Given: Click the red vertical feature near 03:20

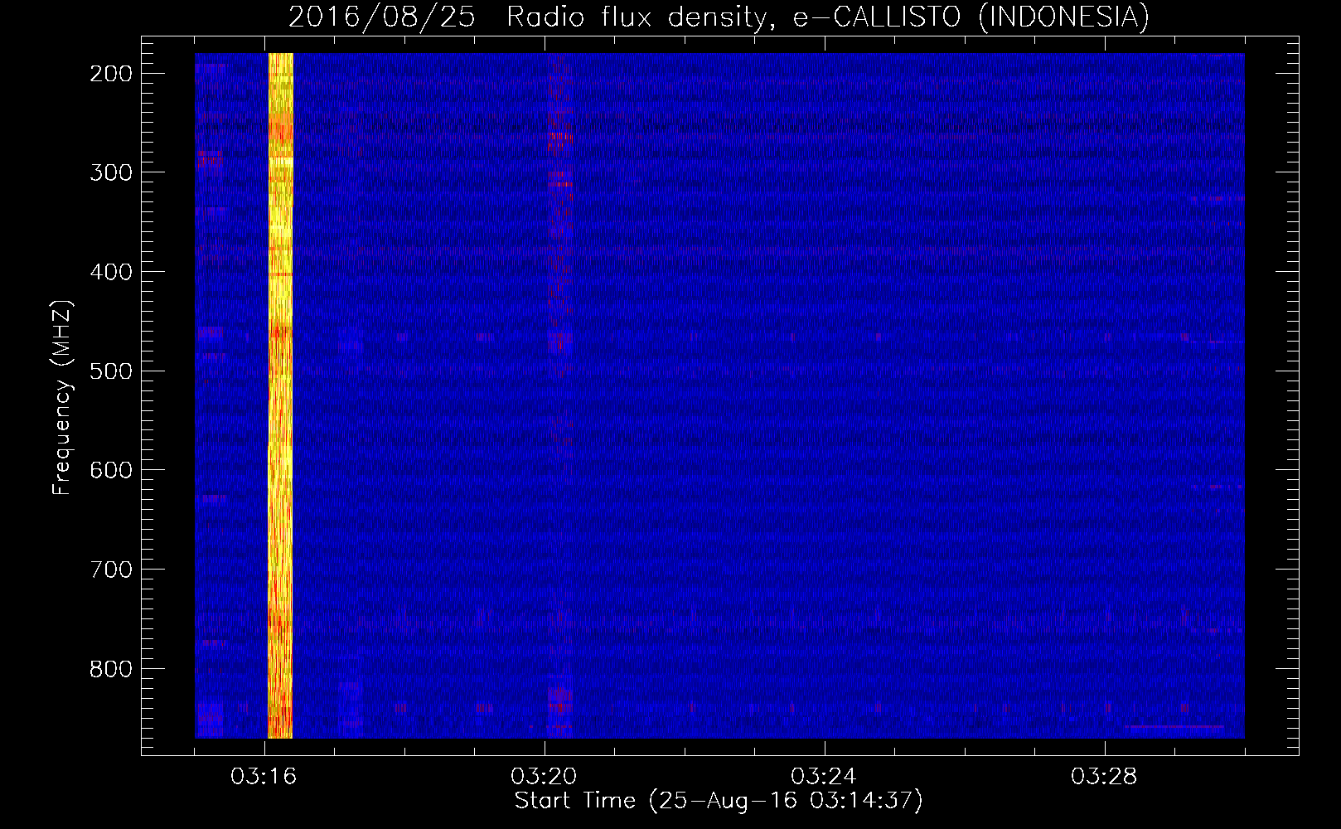Looking at the screenshot, I should tap(561, 395).
